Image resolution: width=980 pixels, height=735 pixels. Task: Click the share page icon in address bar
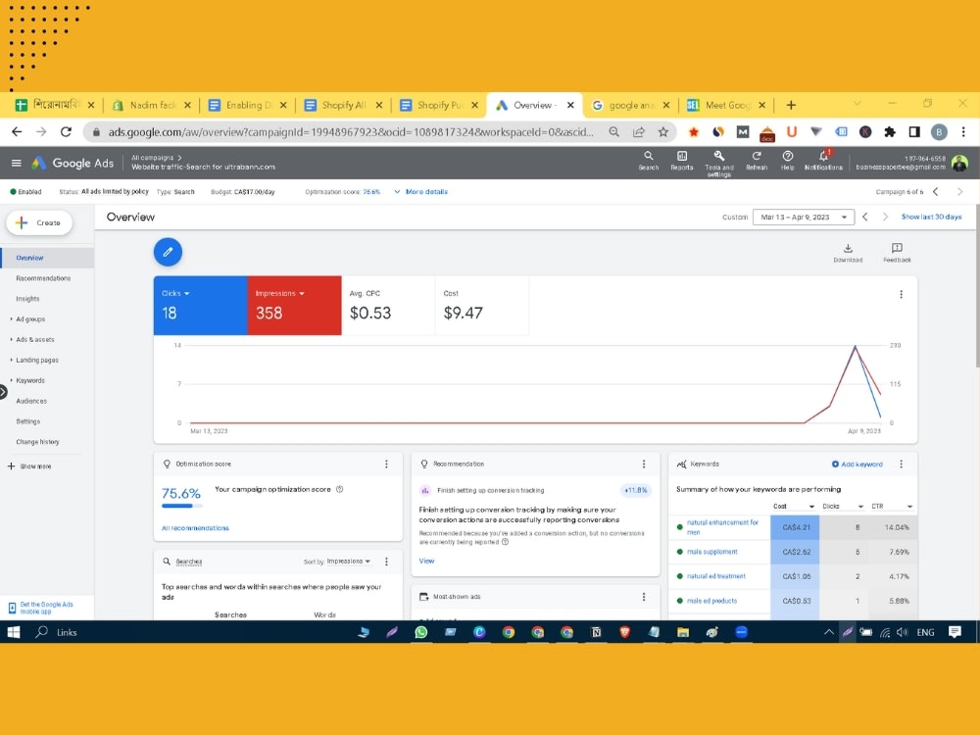tap(638, 132)
